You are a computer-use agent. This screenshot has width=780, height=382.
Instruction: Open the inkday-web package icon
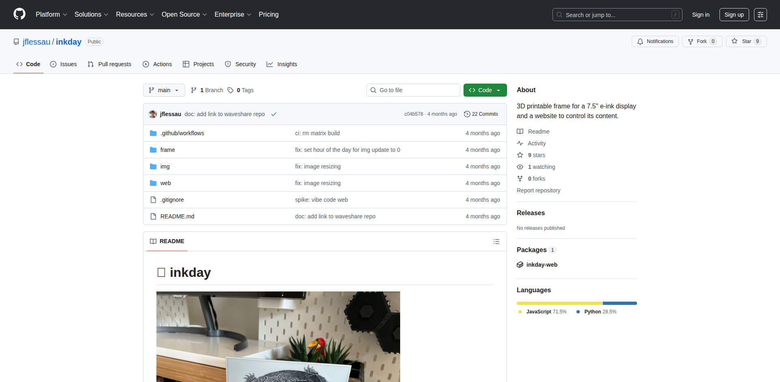(x=520, y=265)
